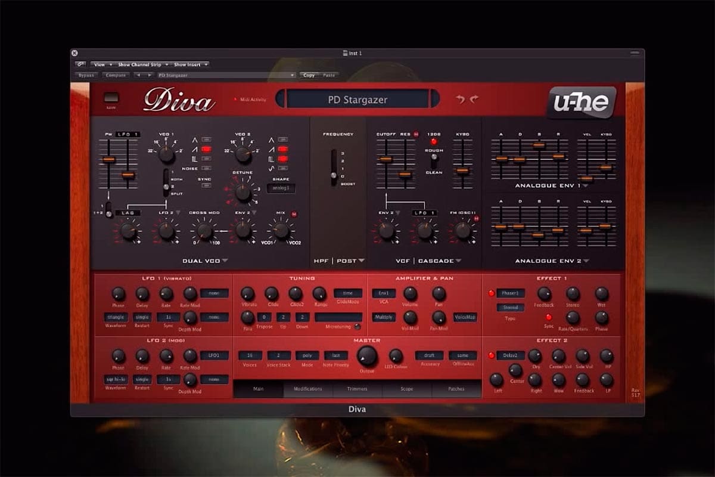This screenshot has height=477, width=715.
Task: Click the undo arrow next to preset display
Action: (460, 99)
